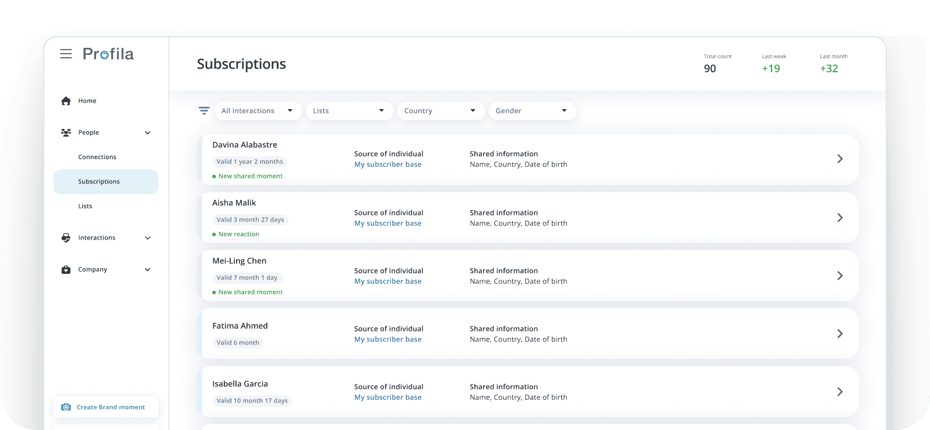This screenshot has height=430, width=930.
Task: Click My subscriber base for Davina Alabastre
Action: 388,164
